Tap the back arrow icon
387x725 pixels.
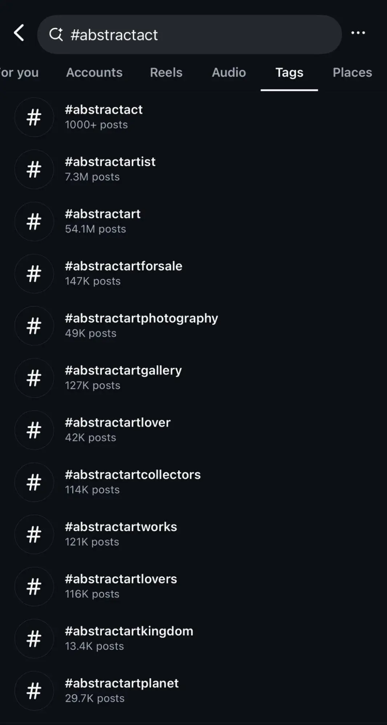[x=19, y=33]
